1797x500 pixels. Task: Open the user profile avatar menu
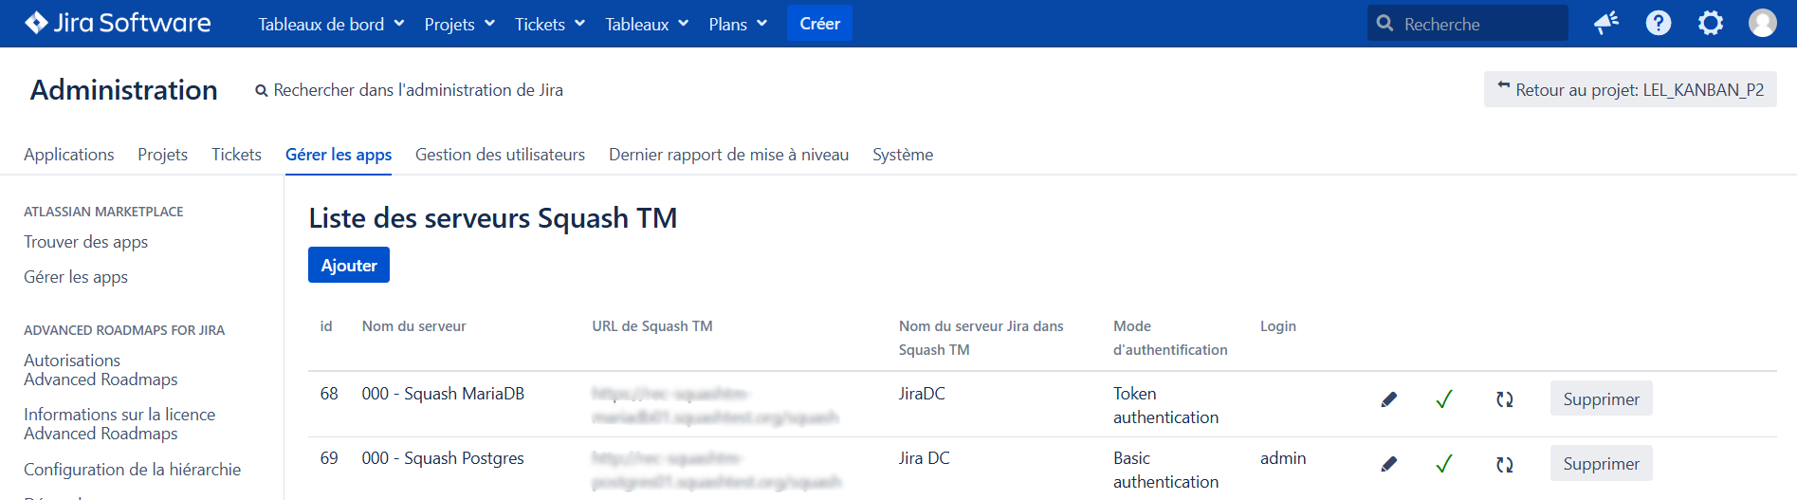pos(1762,23)
